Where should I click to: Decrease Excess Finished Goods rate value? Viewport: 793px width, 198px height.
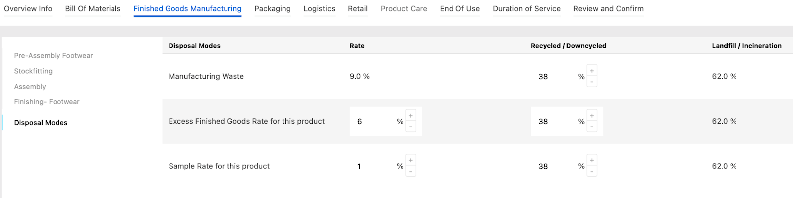[411, 127]
